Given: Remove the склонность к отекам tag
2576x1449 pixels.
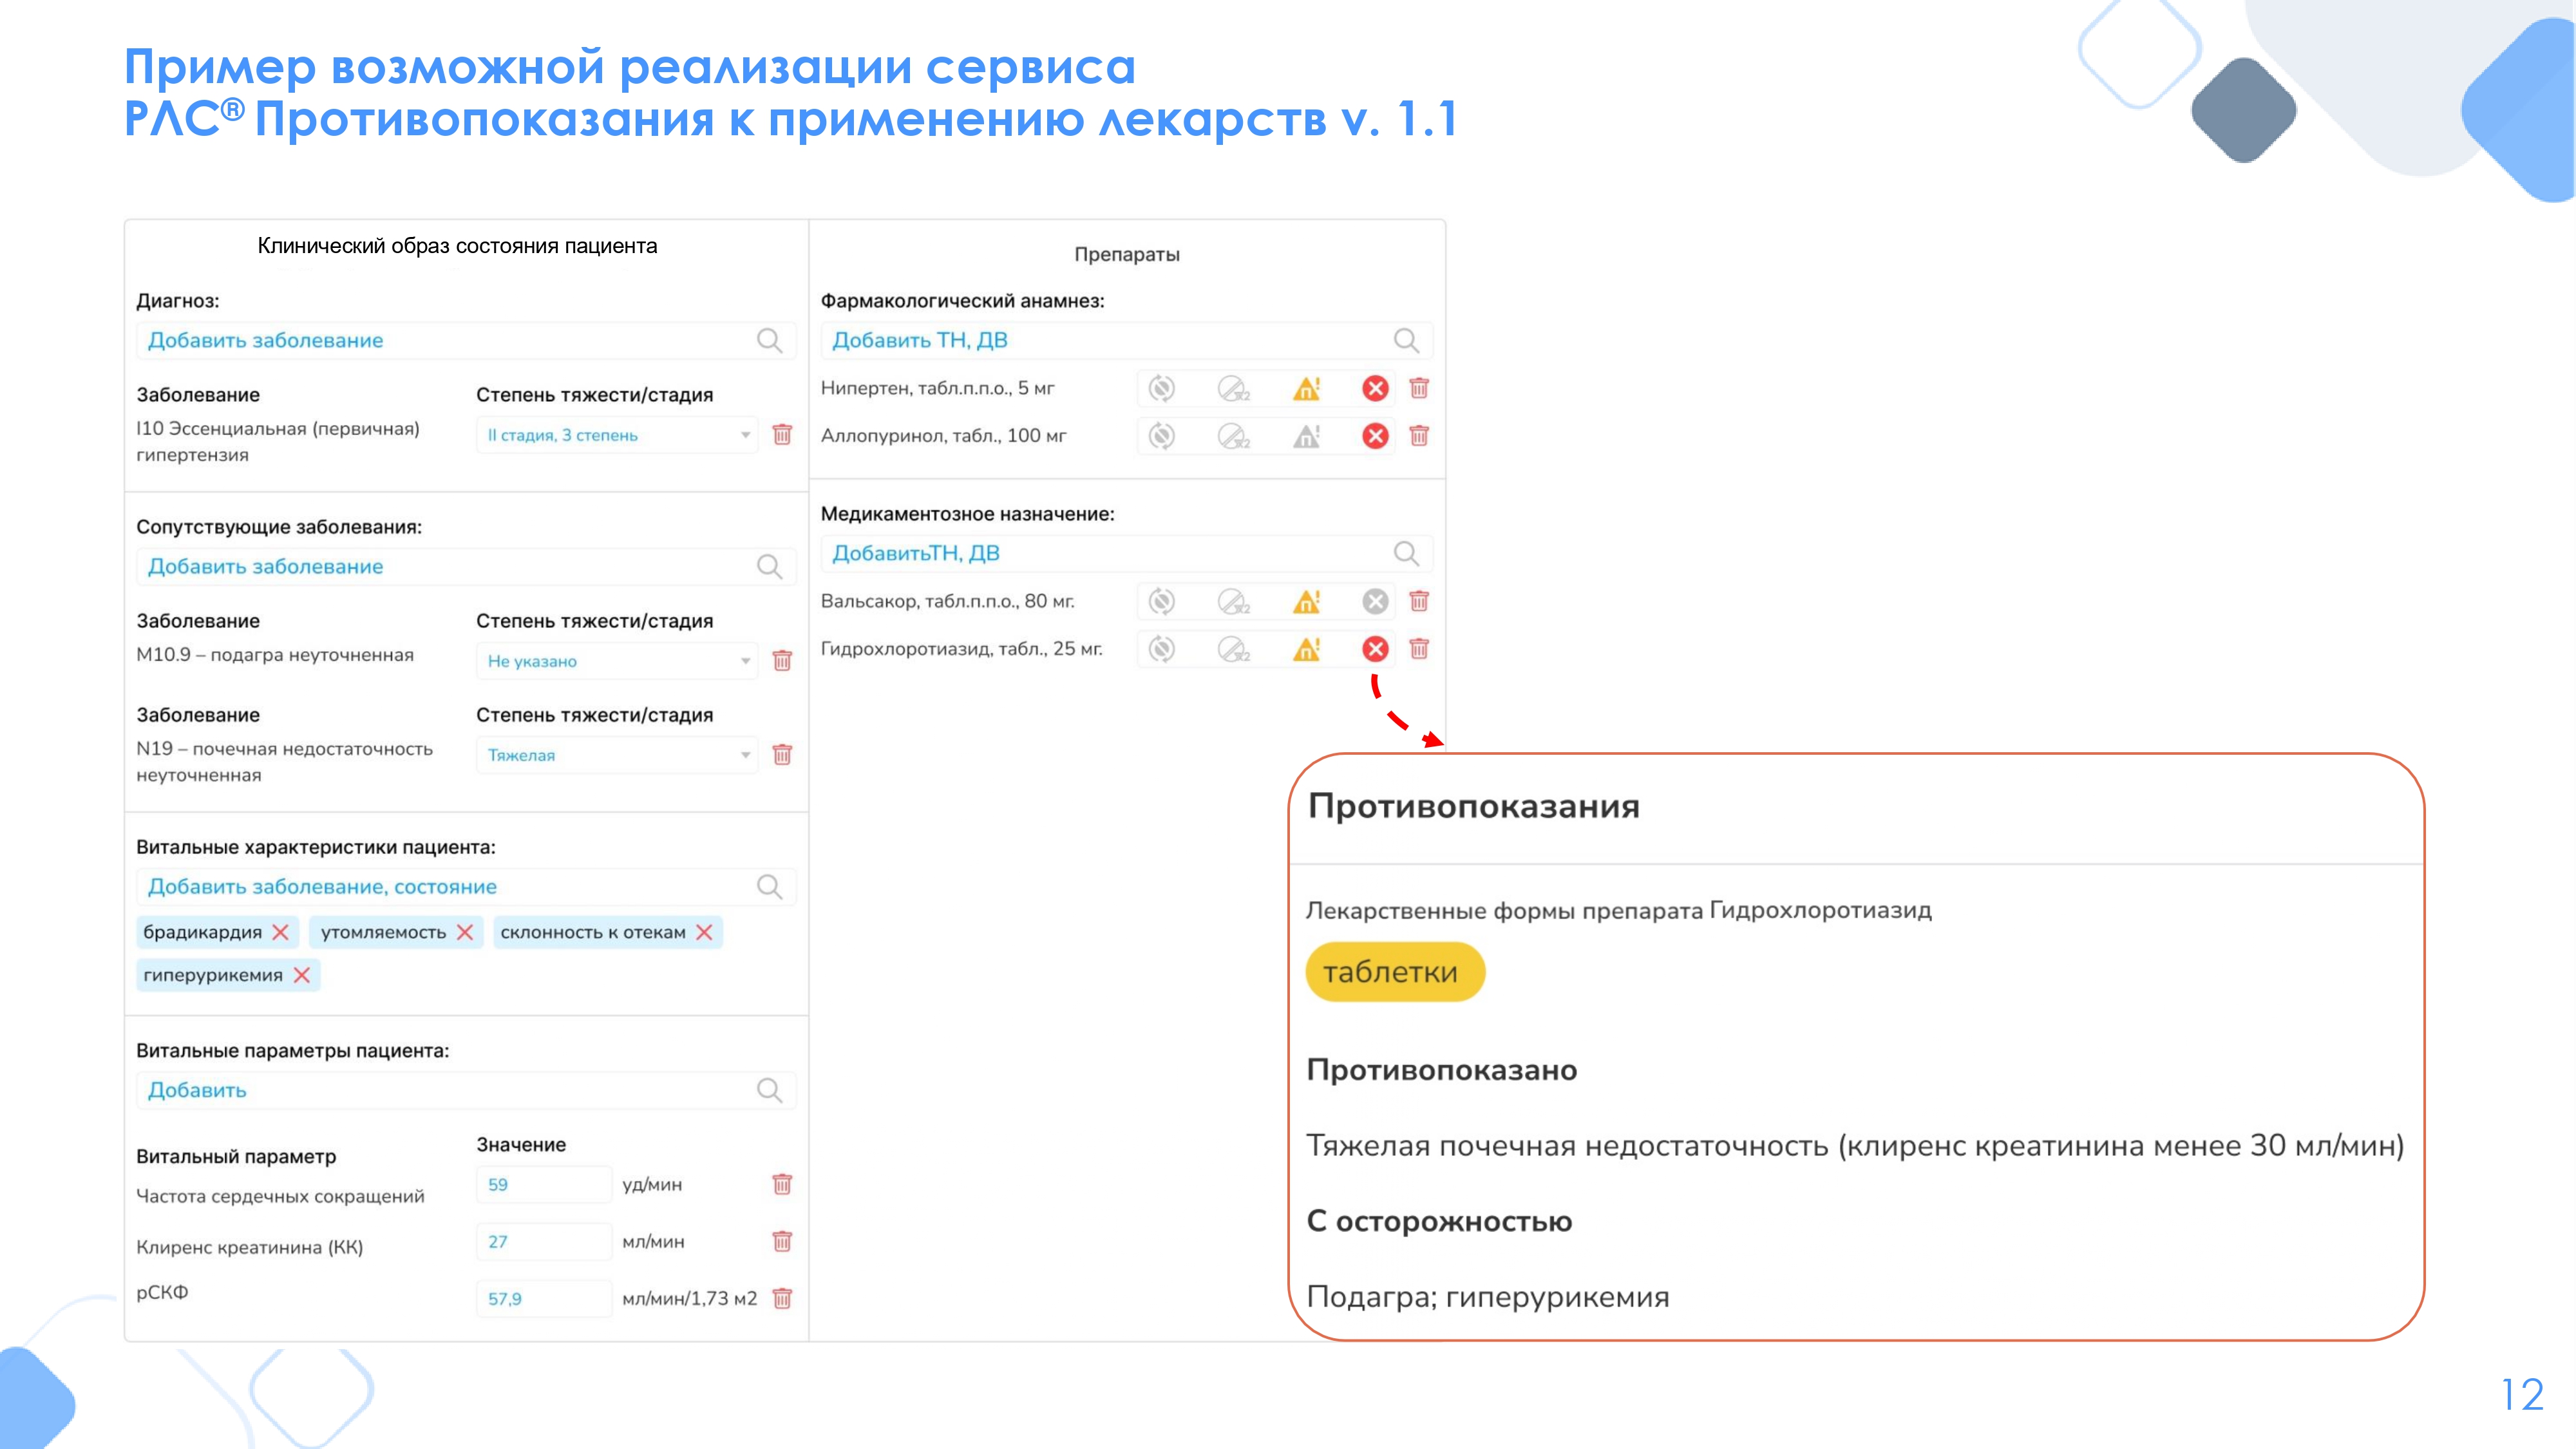Looking at the screenshot, I should (704, 932).
